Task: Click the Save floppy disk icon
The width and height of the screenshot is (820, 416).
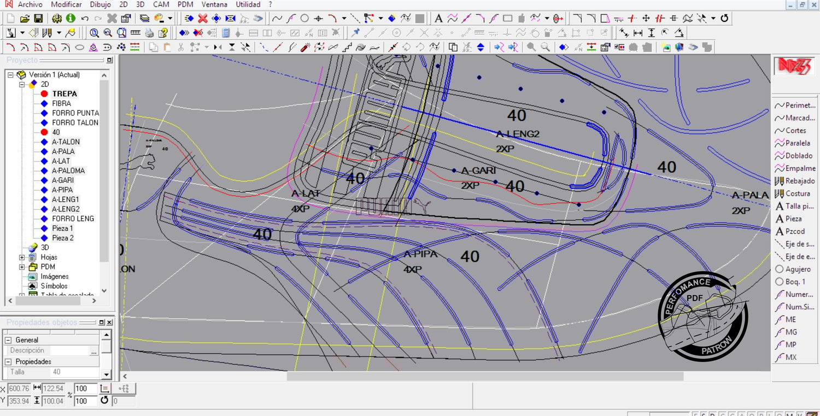Action: (x=38, y=18)
